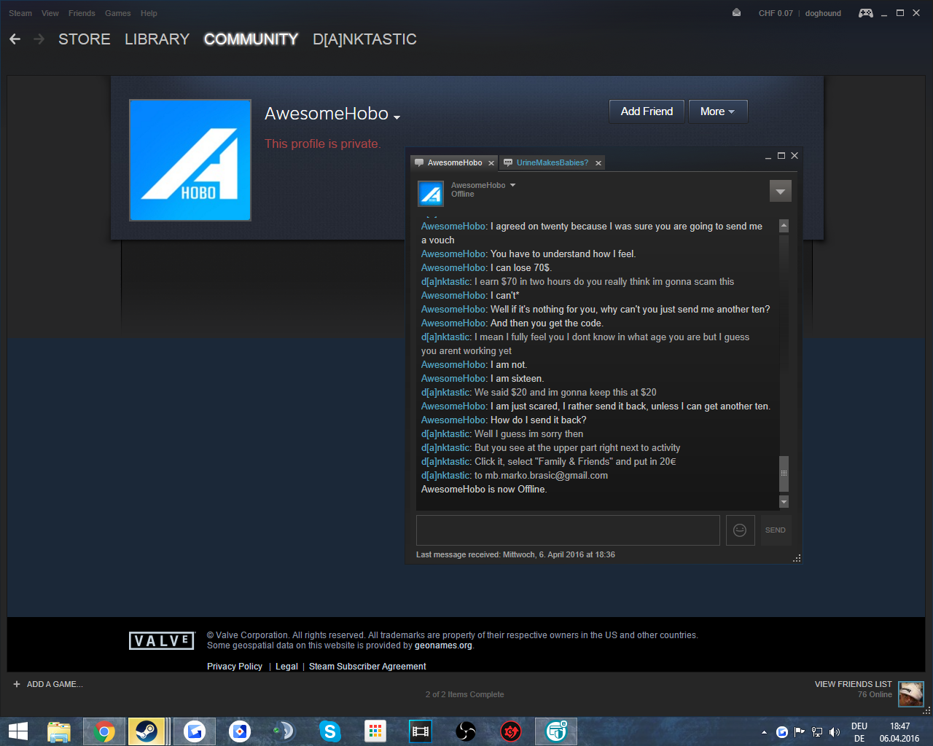Open OBS from the taskbar
933x746 pixels.
pyautogui.click(x=466, y=731)
